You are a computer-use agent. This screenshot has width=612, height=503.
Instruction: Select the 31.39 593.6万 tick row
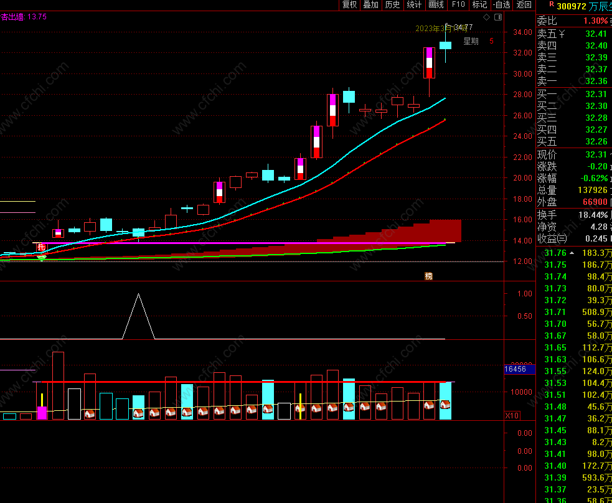pyautogui.click(x=574, y=477)
